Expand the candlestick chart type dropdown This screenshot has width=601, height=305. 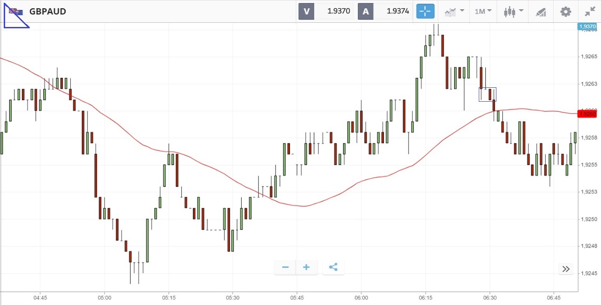point(514,11)
